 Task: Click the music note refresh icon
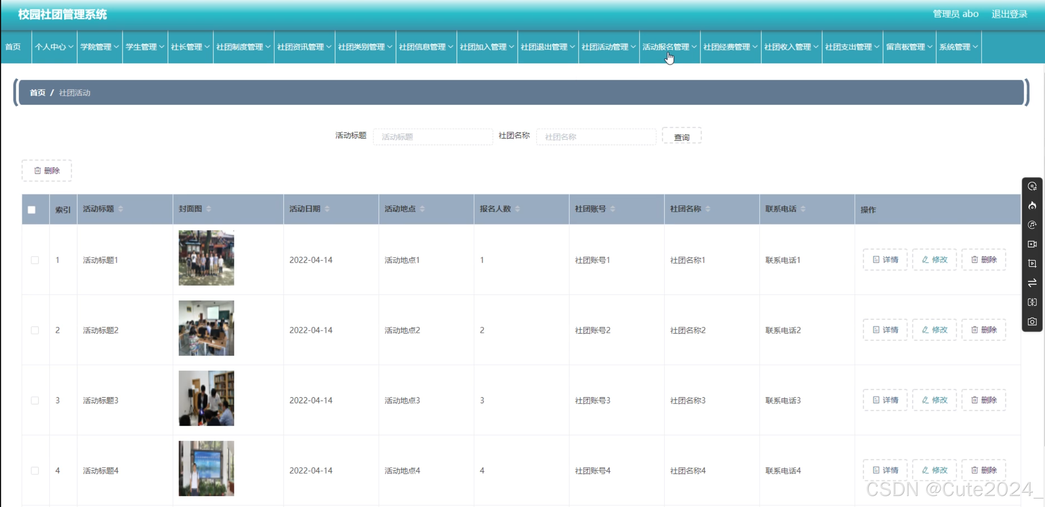[1032, 225]
